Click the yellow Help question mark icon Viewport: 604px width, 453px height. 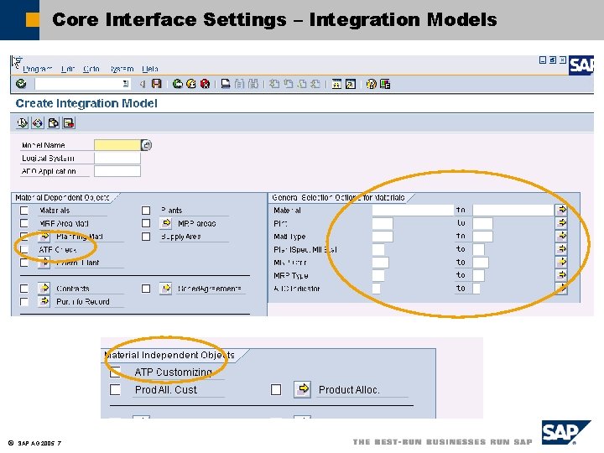[372, 84]
